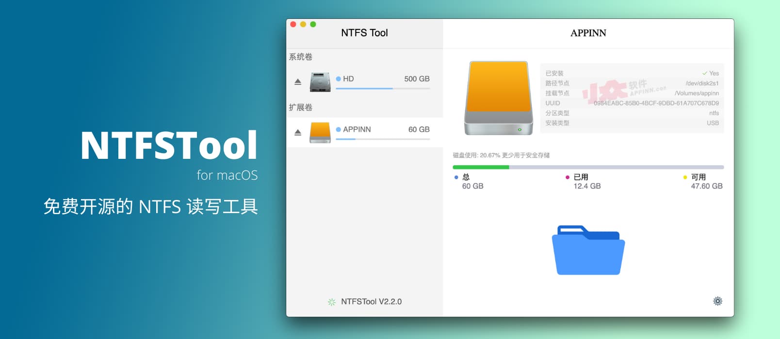Click the 系统卷 section header
Image resolution: width=780 pixels, height=339 pixels.
(x=301, y=57)
